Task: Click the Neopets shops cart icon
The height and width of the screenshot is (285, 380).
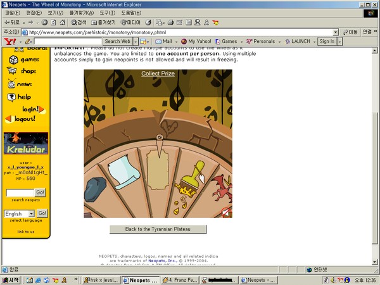Action: (12, 71)
